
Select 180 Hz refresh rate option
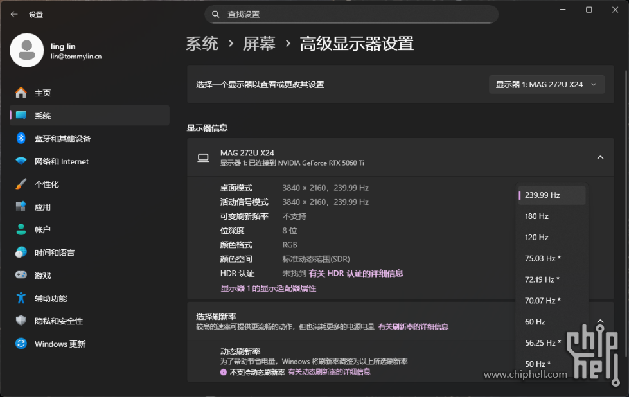pyautogui.click(x=536, y=216)
